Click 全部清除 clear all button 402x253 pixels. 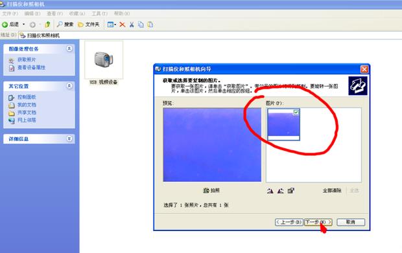tap(332, 191)
